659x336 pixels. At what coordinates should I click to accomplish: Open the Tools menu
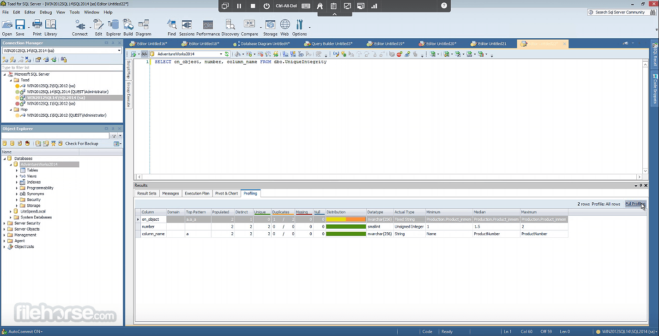(75, 12)
